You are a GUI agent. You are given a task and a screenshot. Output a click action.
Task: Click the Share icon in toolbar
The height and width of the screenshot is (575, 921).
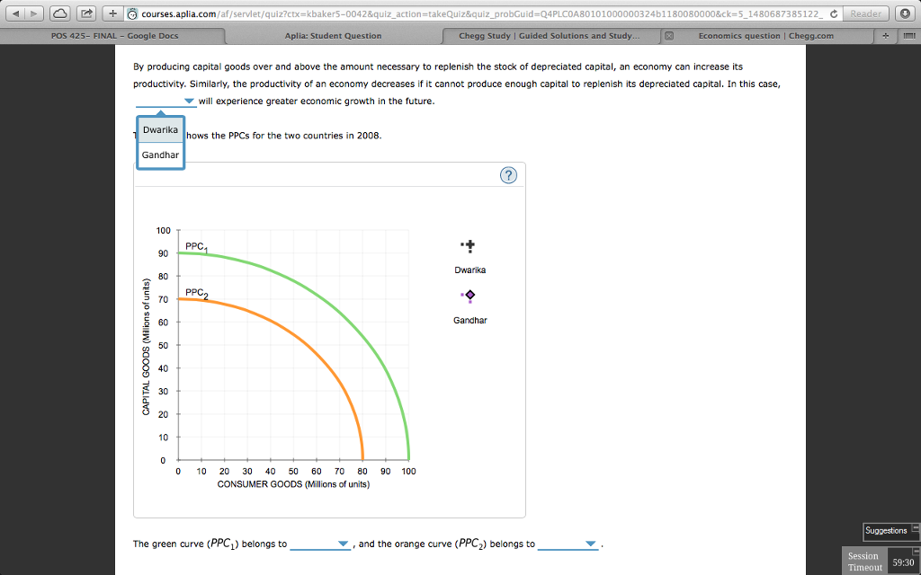click(86, 13)
